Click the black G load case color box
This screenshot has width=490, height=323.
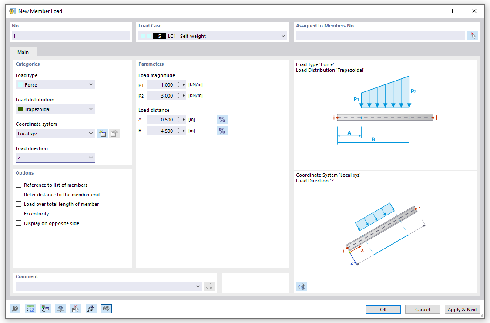pos(159,36)
